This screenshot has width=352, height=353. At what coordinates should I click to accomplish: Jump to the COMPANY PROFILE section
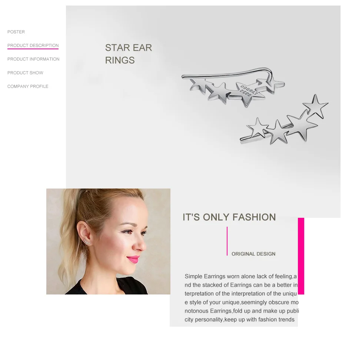tap(28, 86)
